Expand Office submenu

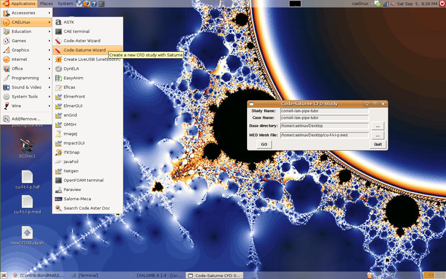pos(26,69)
